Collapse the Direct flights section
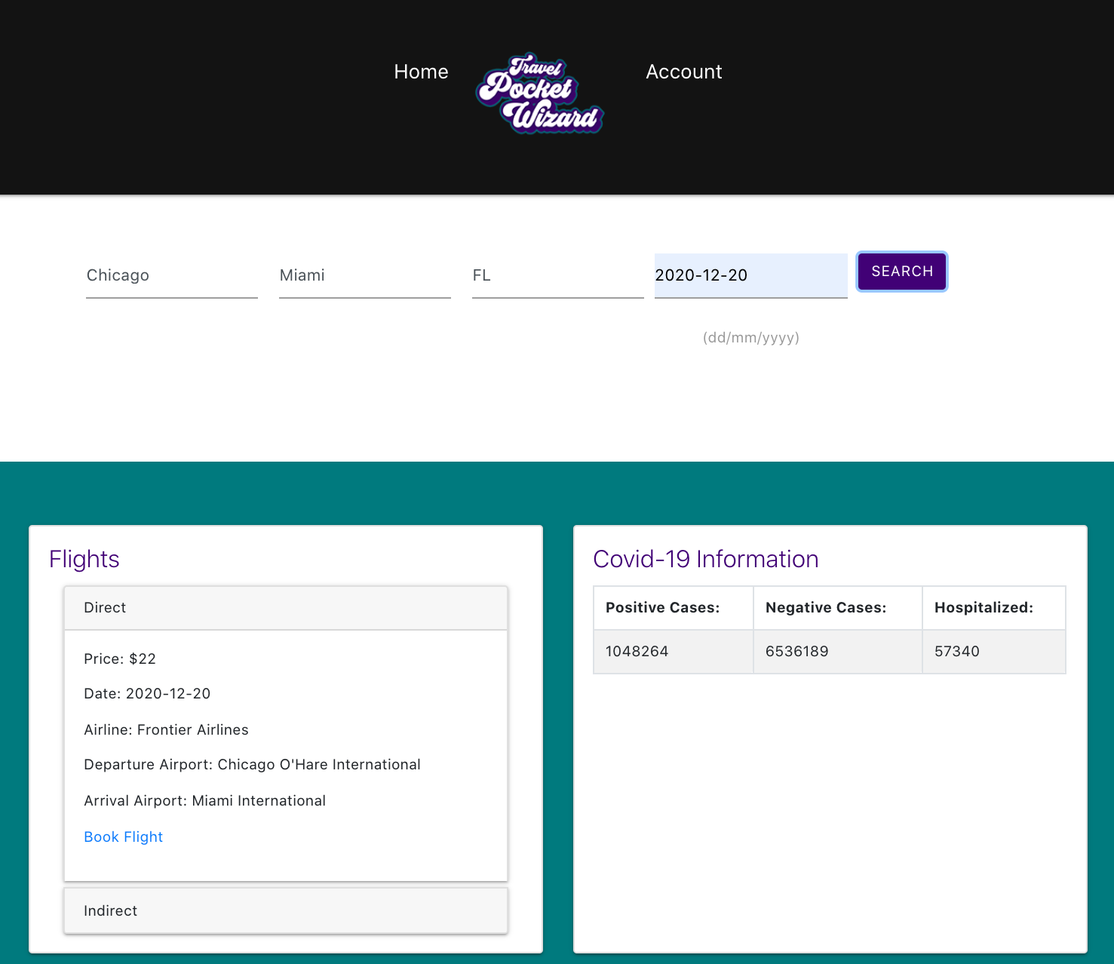The image size is (1114, 964). coord(286,608)
